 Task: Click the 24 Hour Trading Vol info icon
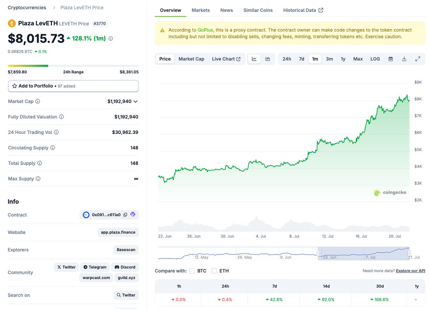click(56, 132)
